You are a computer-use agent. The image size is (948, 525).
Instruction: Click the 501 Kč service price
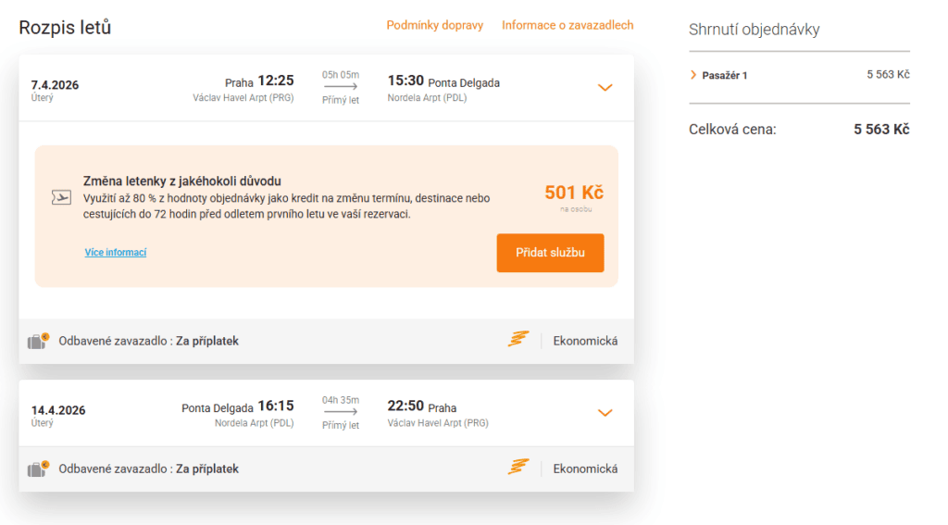click(x=574, y=193)
